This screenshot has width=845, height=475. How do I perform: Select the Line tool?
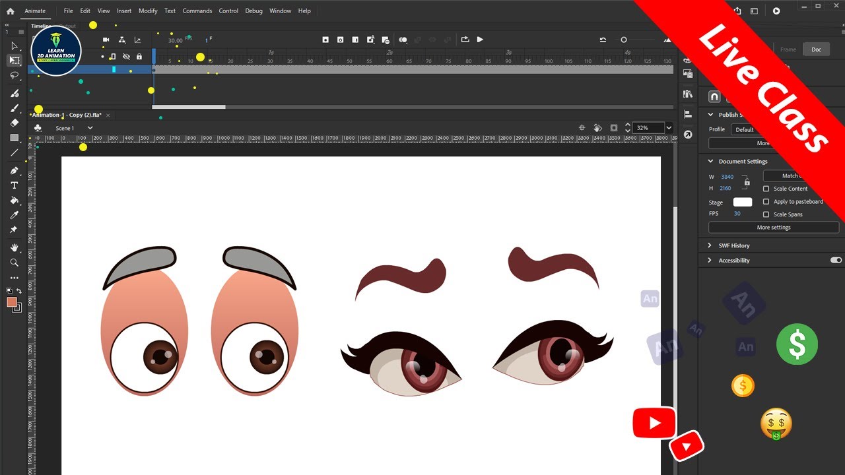click(14, 152)
